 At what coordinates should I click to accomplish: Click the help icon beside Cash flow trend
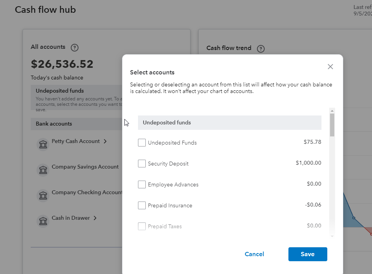(261, 49)
